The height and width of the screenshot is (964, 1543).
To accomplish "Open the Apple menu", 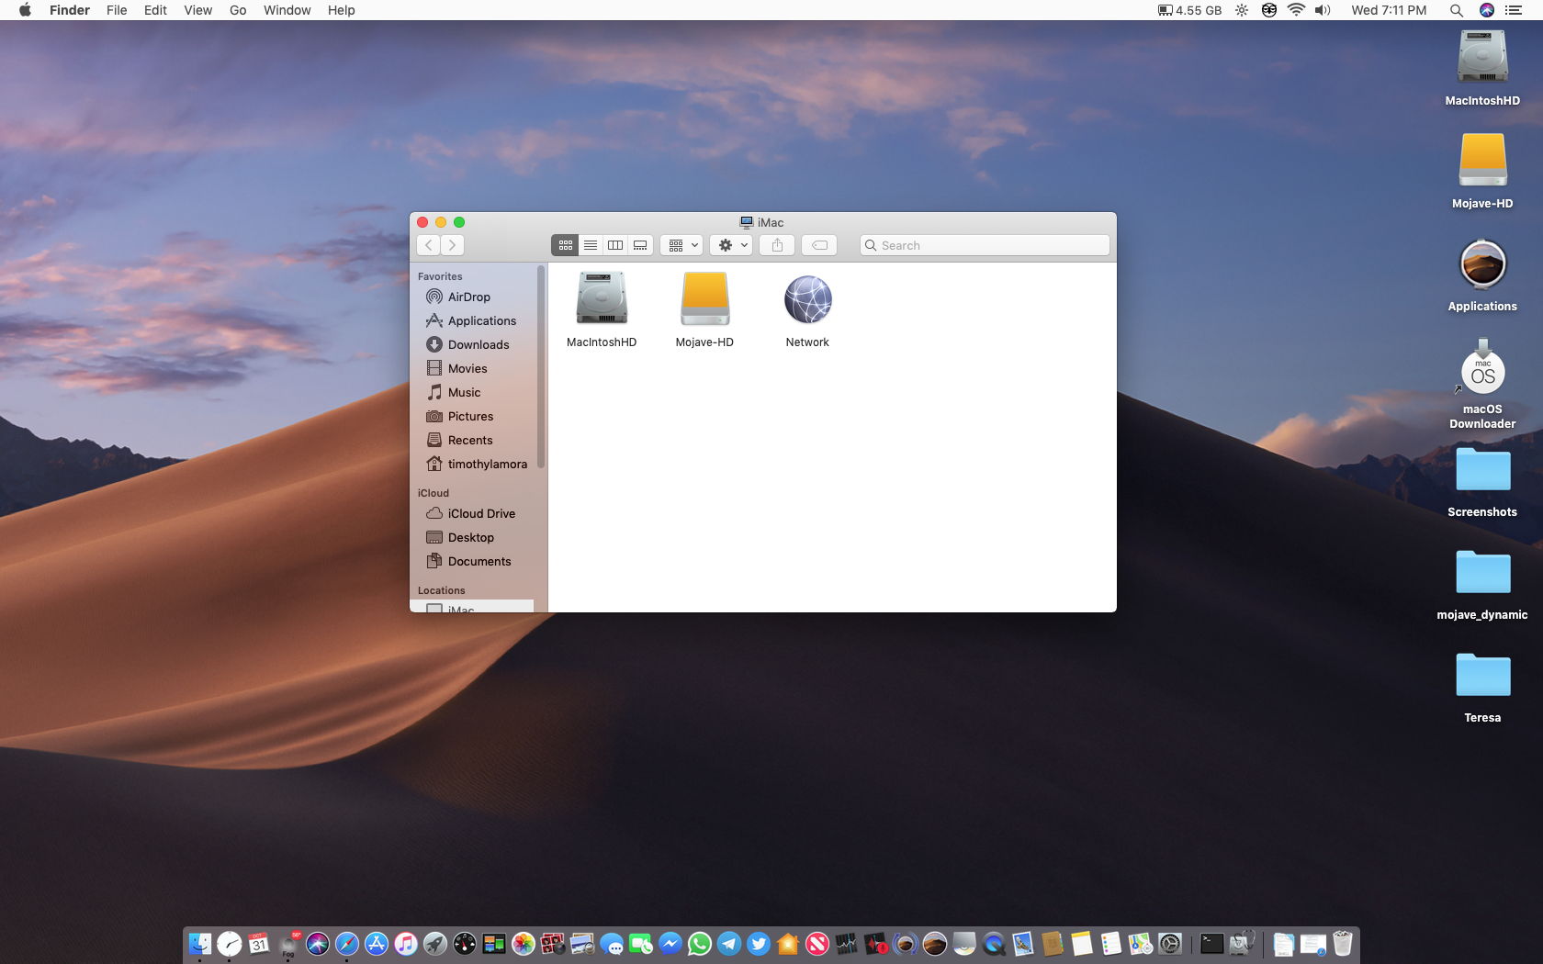I will click(25, 10).
